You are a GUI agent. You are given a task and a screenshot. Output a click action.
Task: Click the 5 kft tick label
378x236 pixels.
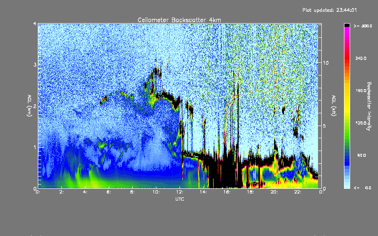tap(325, 126)
